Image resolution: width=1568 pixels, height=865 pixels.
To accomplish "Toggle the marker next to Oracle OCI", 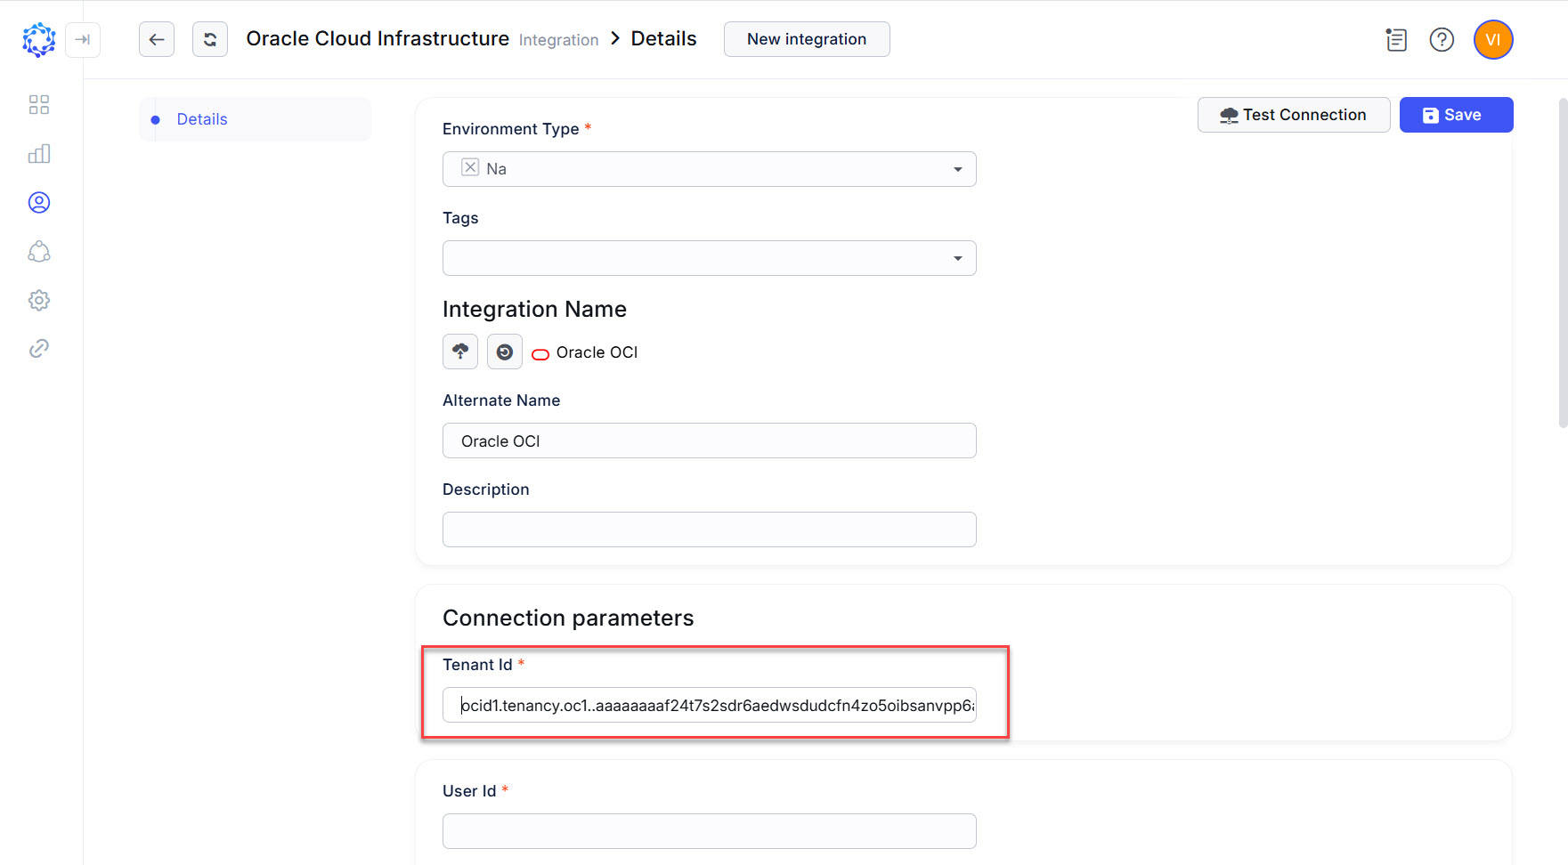I will point(540,354).
